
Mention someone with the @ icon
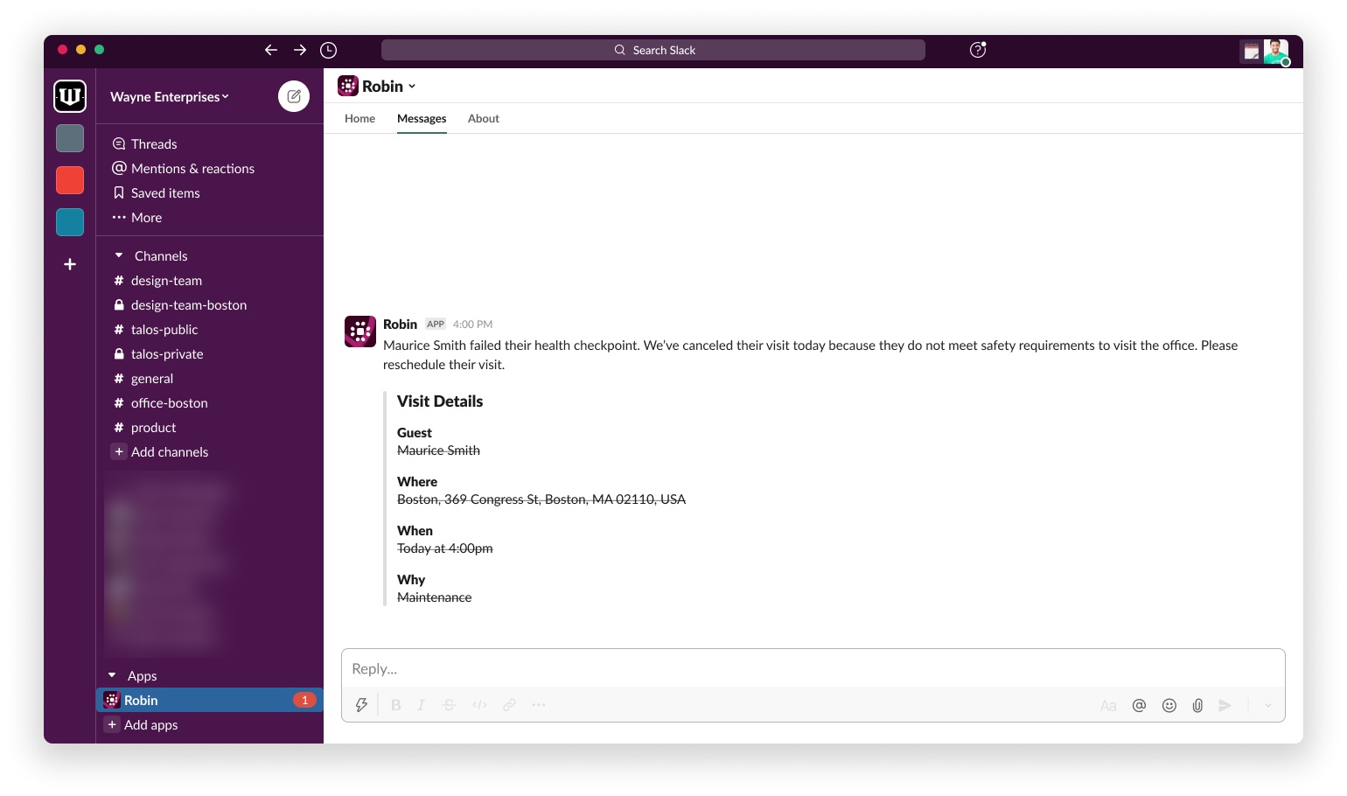point(1139,706)
